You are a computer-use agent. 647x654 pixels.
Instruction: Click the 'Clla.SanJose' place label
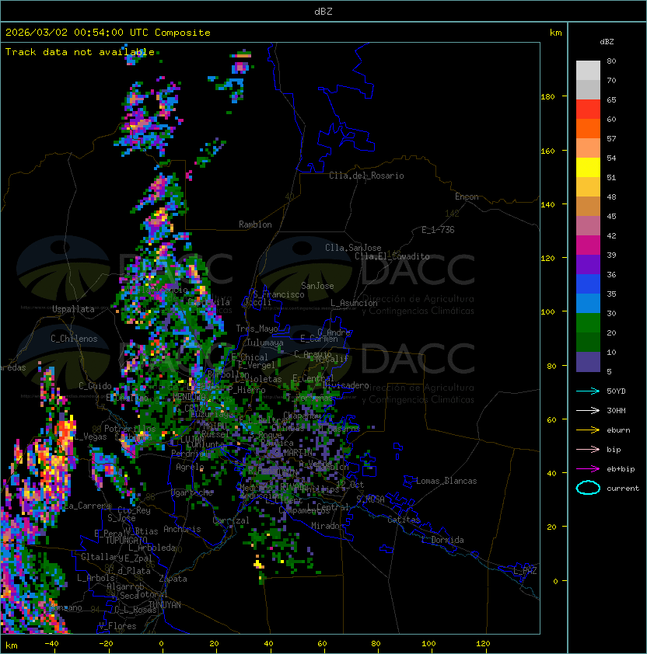pyautogui.click(x=353, y=248)
